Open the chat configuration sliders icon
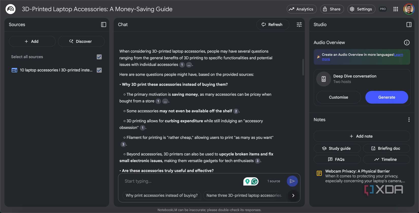 click(299, 24)
